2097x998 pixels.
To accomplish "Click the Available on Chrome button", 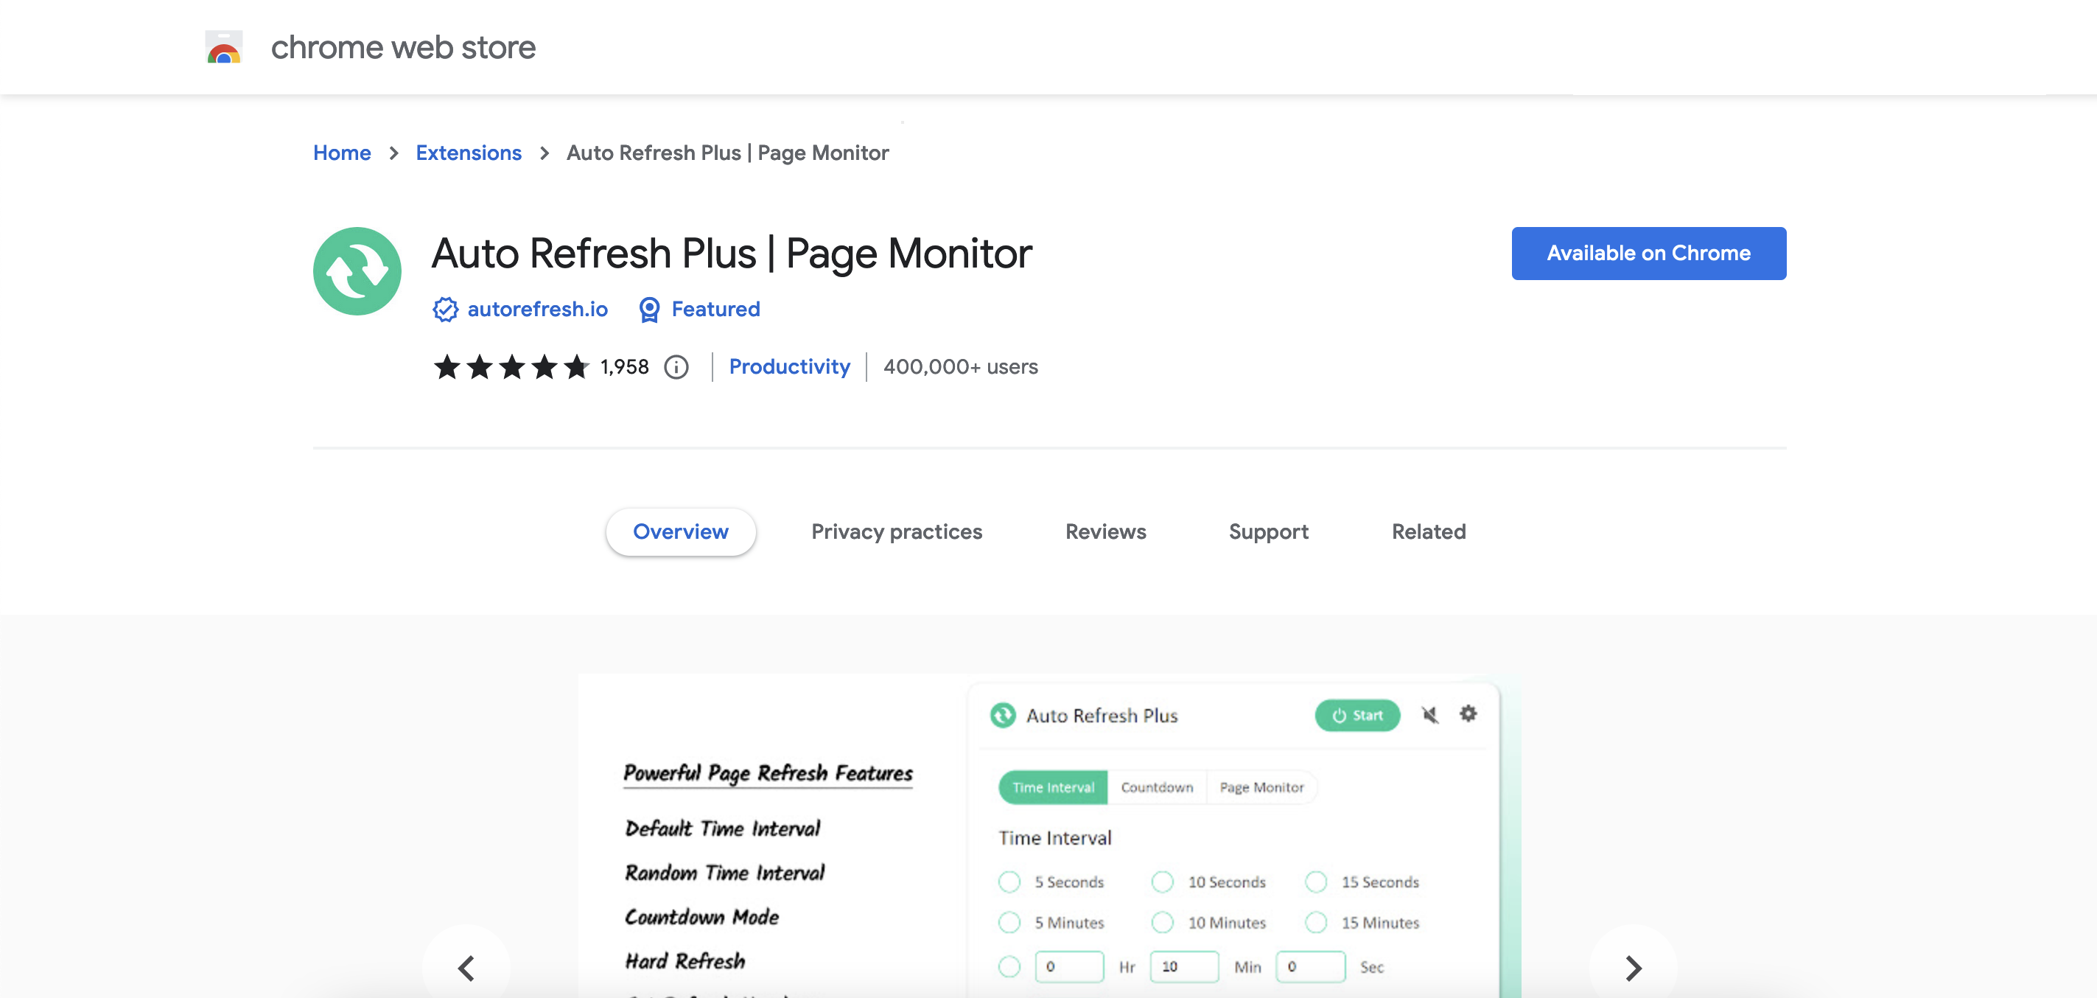I will point(1648,253).
